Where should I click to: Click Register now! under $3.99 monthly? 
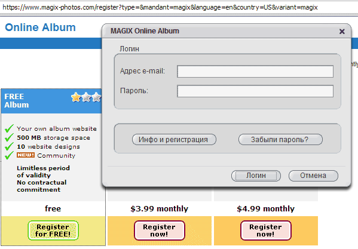159,230
